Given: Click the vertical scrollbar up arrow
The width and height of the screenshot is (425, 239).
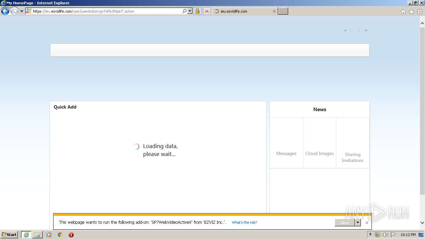Looking at the screenshot, I should pos(422,23).
